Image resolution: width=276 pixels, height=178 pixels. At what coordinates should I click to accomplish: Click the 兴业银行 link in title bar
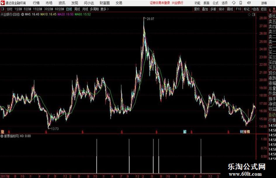pos(178,3)
